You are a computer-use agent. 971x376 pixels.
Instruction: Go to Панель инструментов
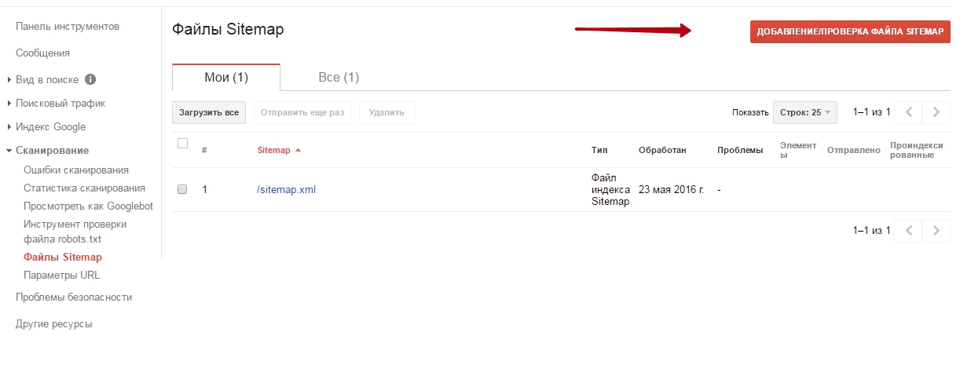pyautogui.click(x=68, y=27)
